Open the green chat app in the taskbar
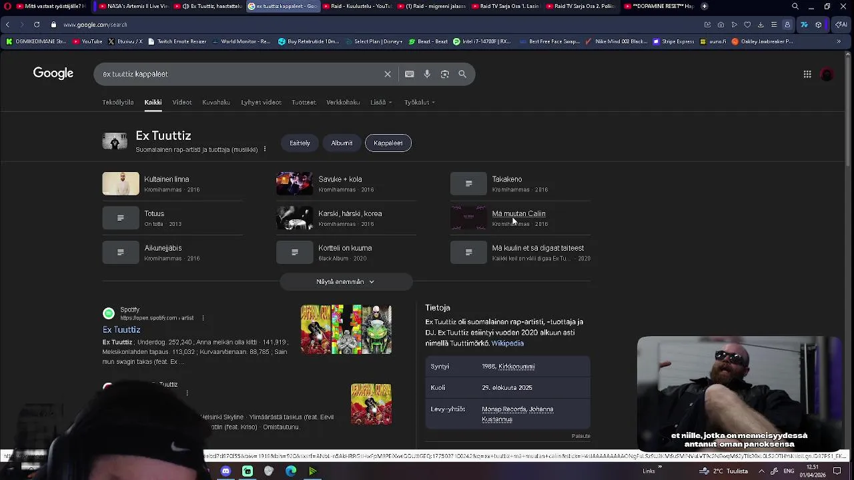The width and height of the screenshot is (854, 480). (248, 471)
